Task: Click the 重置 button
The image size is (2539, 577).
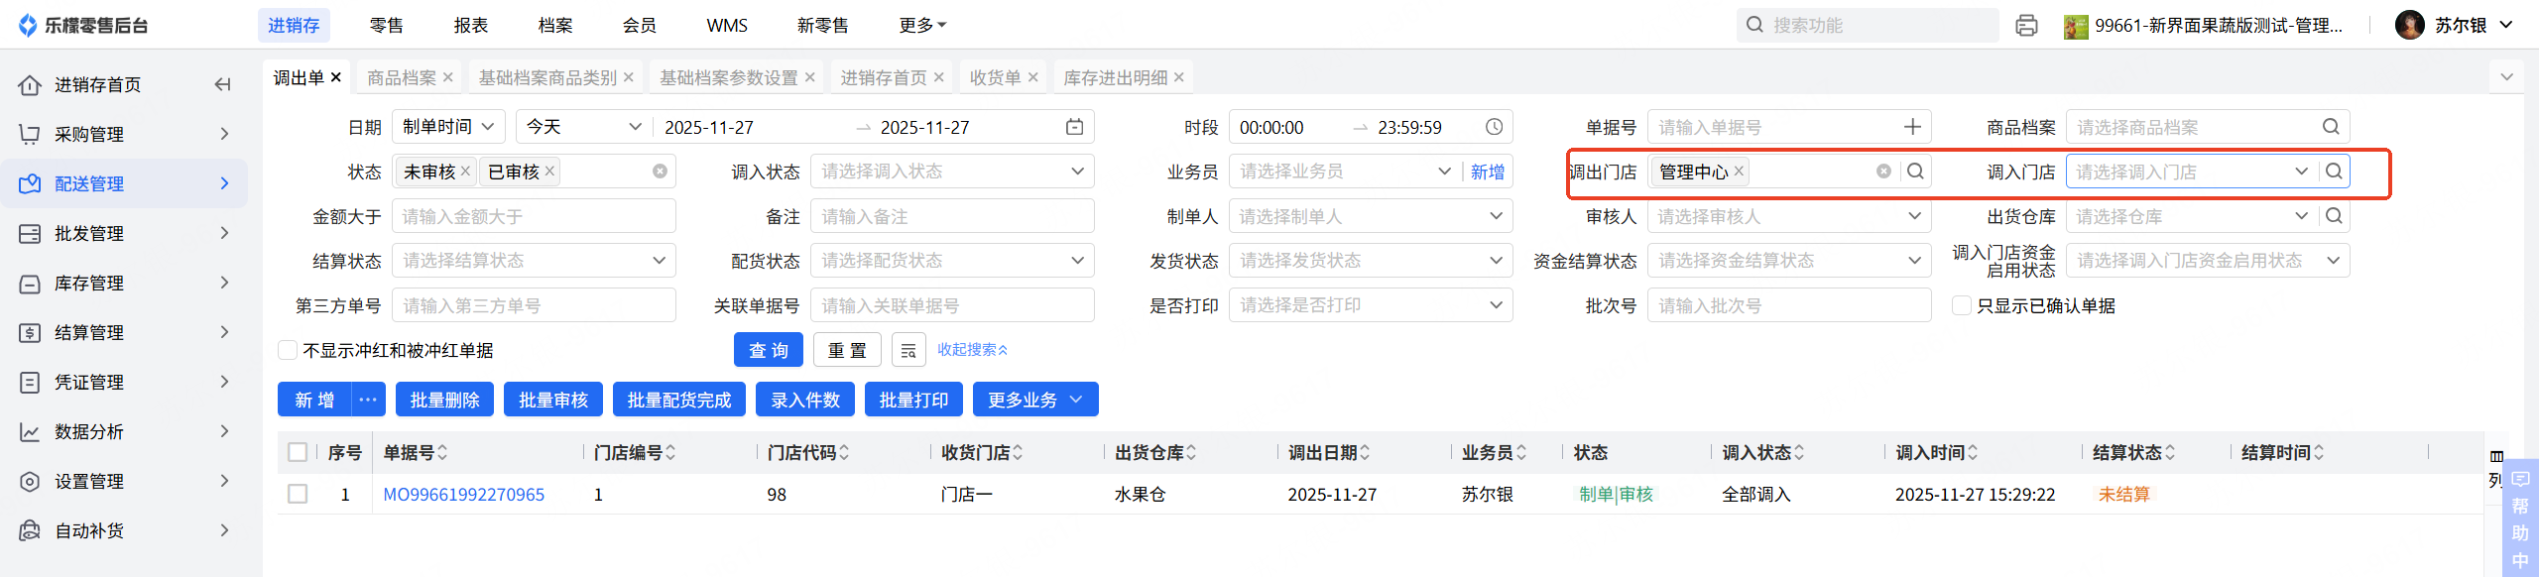Action: [848, 350]
